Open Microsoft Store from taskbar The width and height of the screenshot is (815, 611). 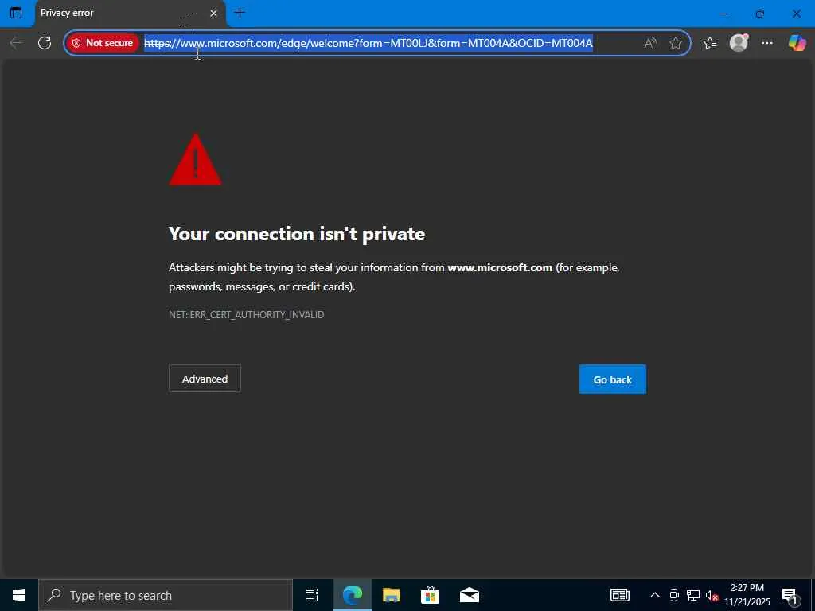click(x=430, y=595)
